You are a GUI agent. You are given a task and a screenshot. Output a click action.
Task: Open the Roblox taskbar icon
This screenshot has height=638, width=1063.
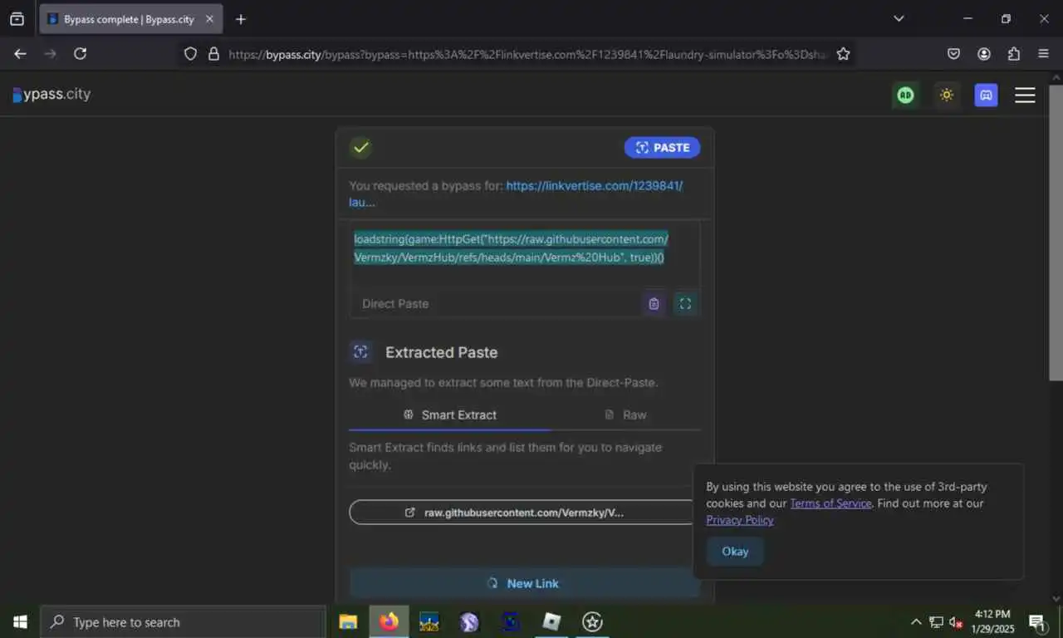pyautogui.click(x=551, y=621)
